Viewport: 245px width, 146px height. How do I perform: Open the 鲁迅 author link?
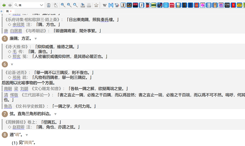pos(8,106)
